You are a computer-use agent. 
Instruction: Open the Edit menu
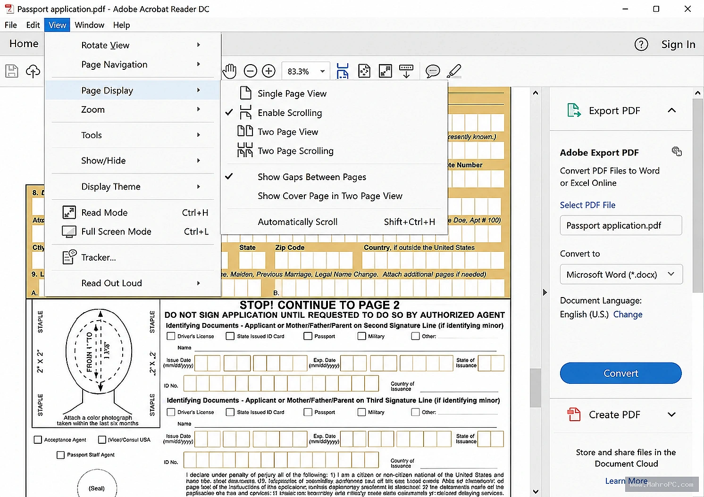[33, 25]
